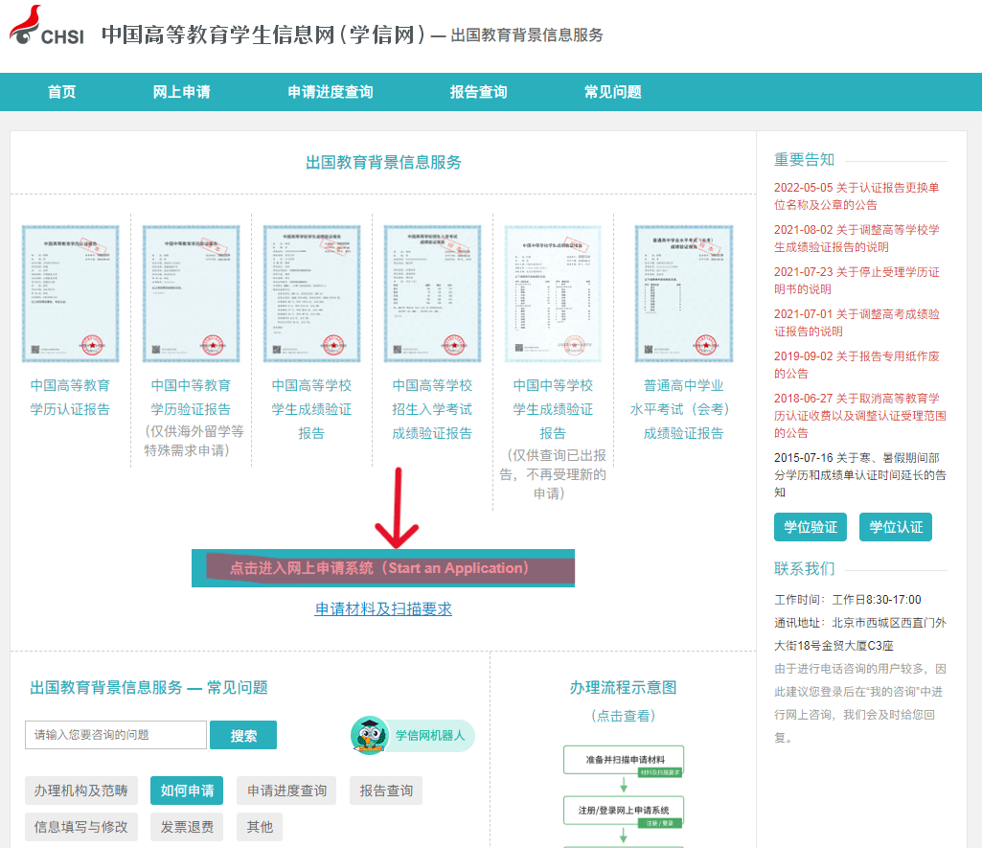Click the 发票退费 FAQ filter
Viewport: 982px width, 848px height.
[x=186, y=826]
